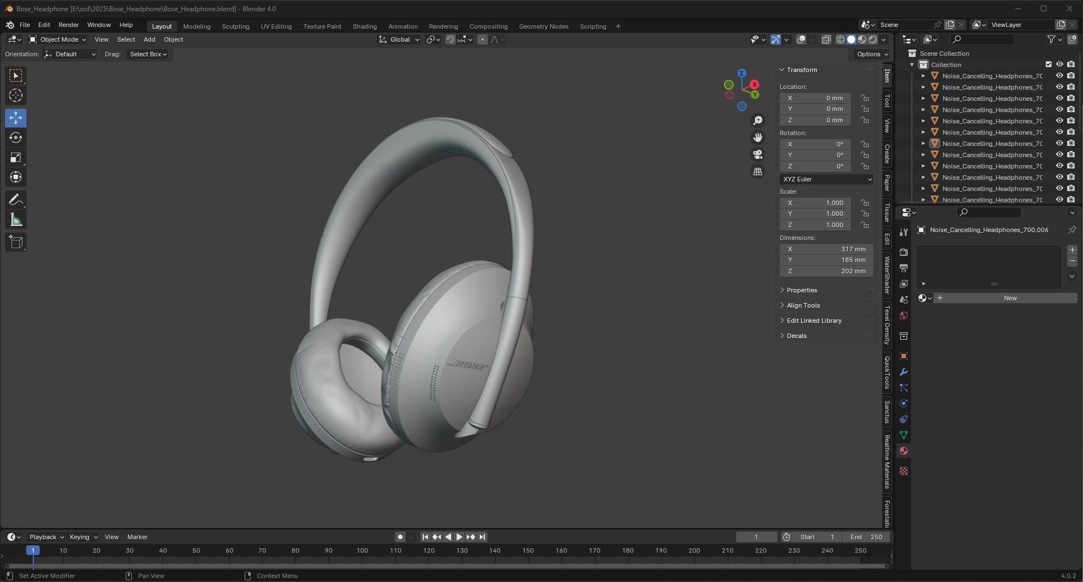The width and height of the screenshot is (1083, 582).
Task: Open the Output properties tab
Action: point(904,268)
